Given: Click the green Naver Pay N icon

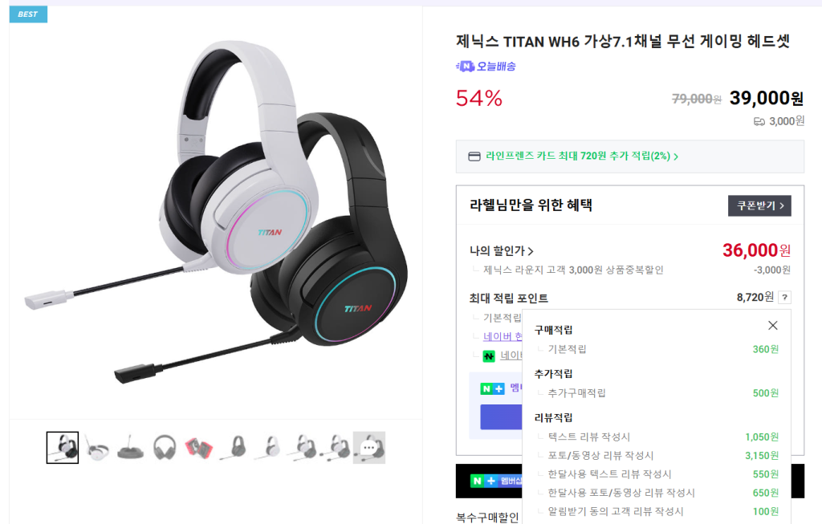Looking at the screenshot, I should pyautogui.click(x=489, y=355).
